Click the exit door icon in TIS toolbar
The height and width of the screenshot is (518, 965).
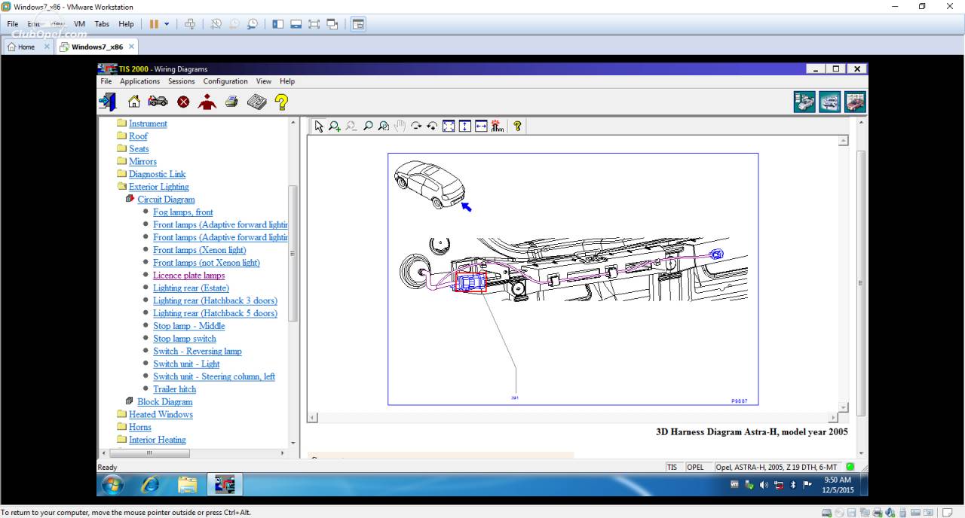[108, 102]
